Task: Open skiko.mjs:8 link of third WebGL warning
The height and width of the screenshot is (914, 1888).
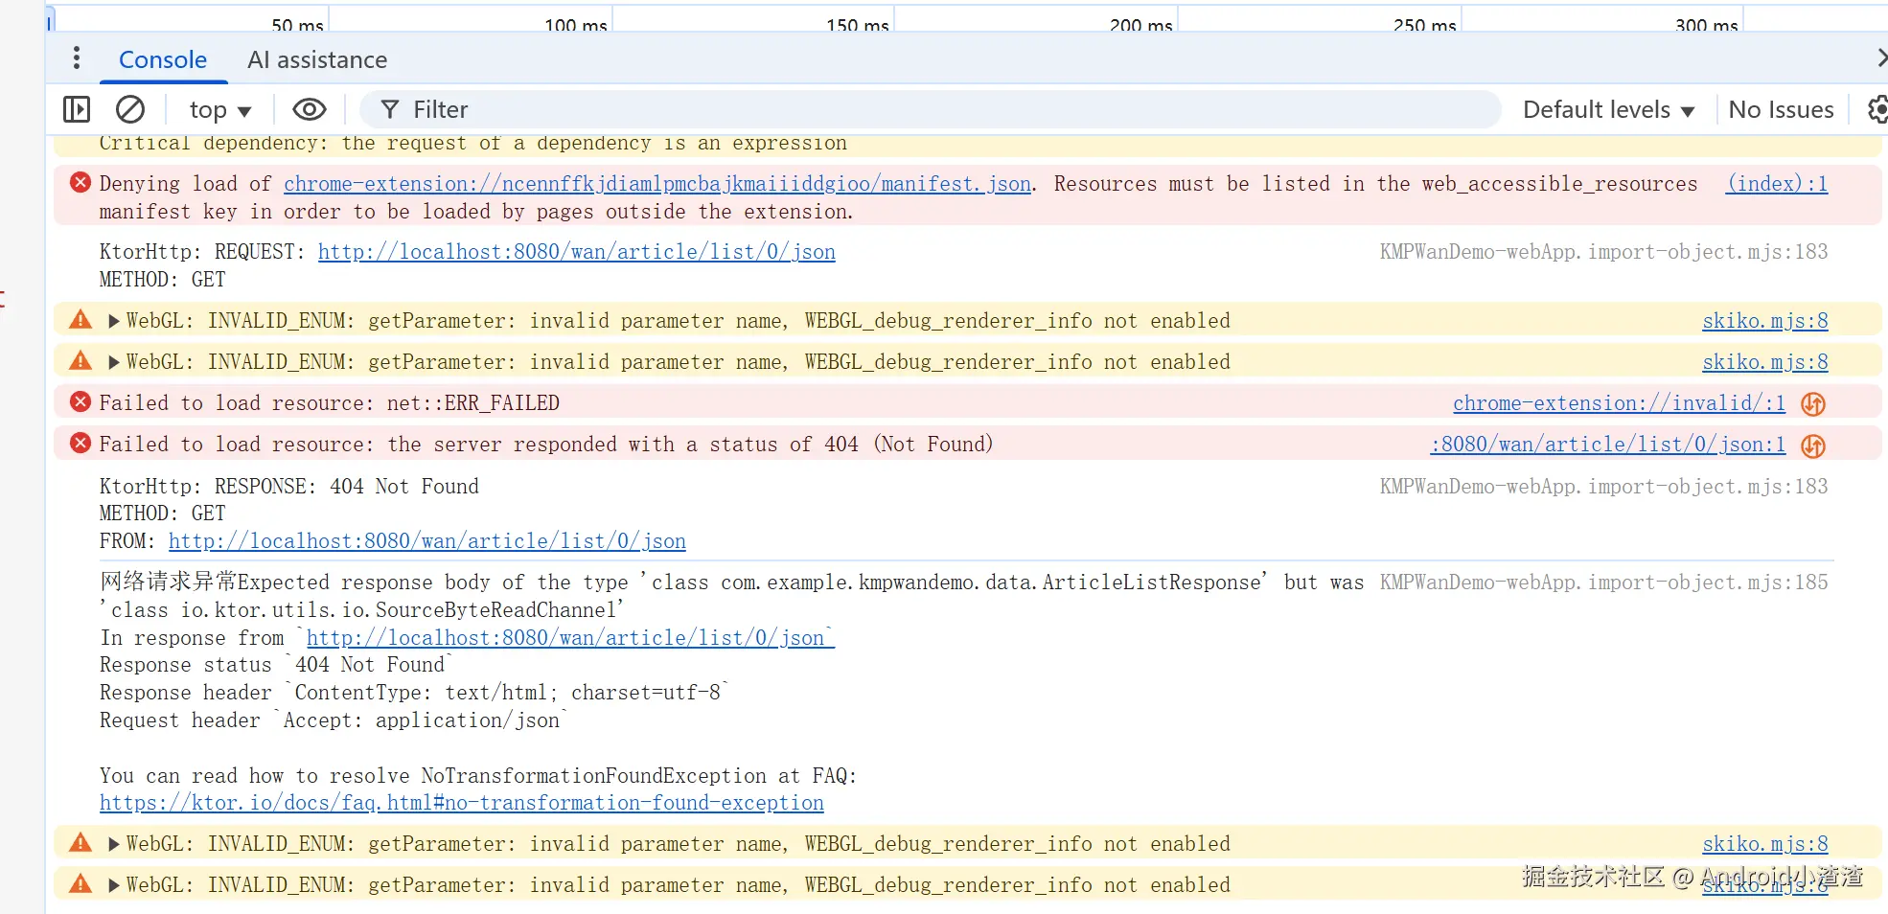Action: [x=1765, y=844]
